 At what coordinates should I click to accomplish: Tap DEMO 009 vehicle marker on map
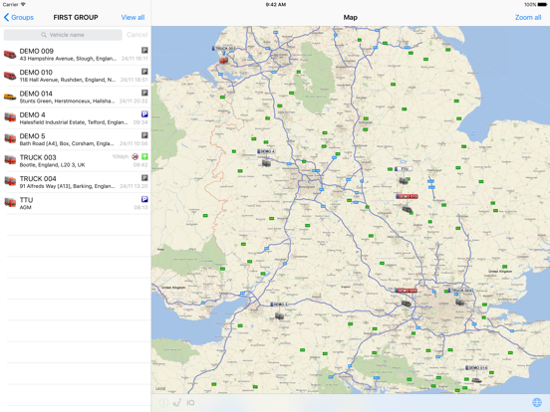coord(407,304)
